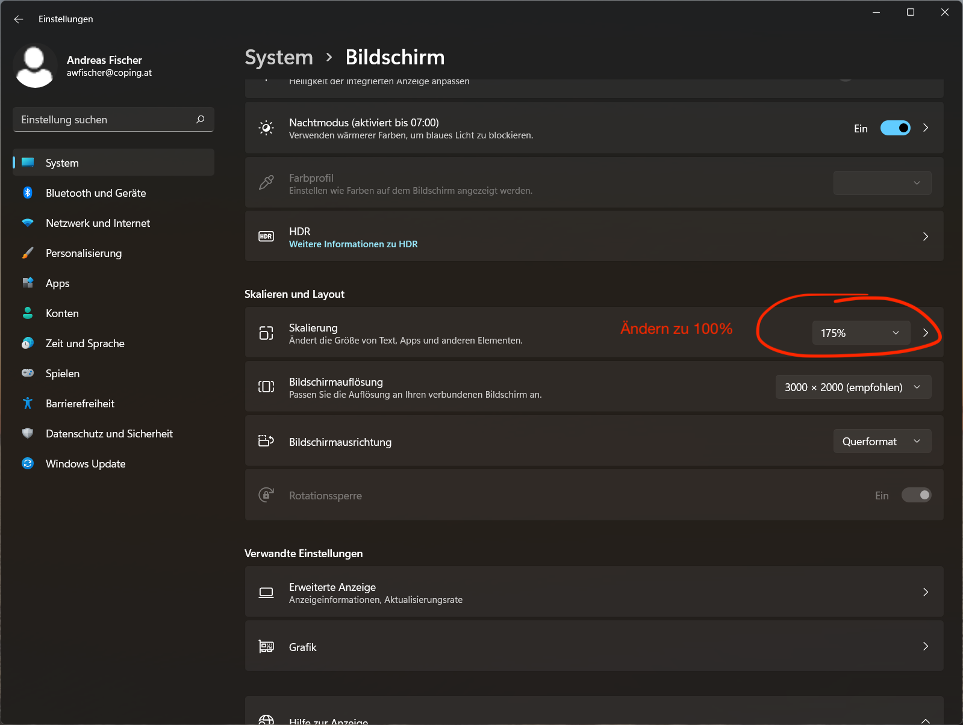The width and height of the screenshot is (963, 725).
Task: Maximize the Einstellungen window
Action: pyautogui.click(x=911, y=12)
